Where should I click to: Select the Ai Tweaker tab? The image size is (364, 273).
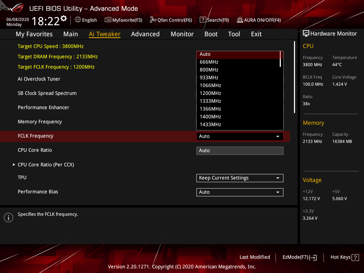[x=105, y=34]
